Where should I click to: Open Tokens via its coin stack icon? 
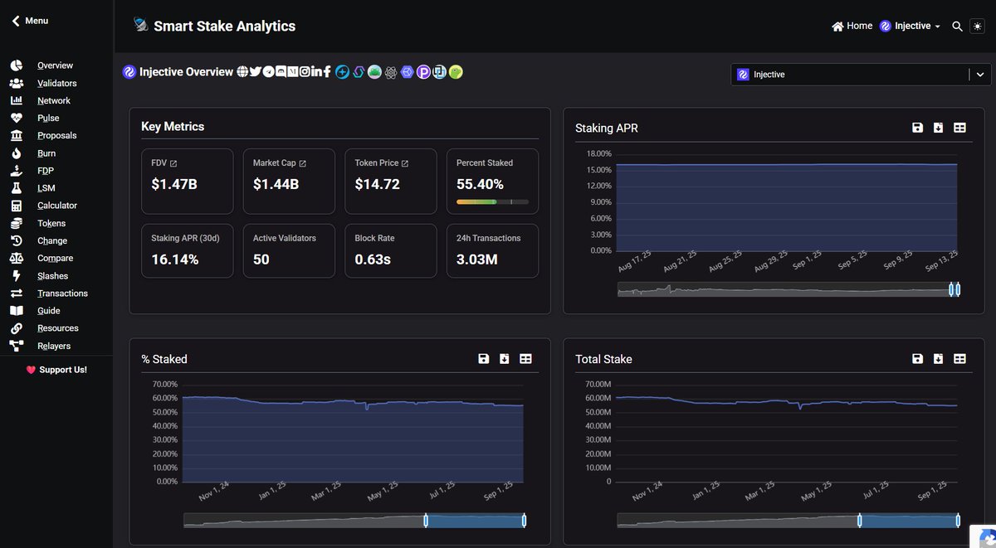(x=17, y=223)
